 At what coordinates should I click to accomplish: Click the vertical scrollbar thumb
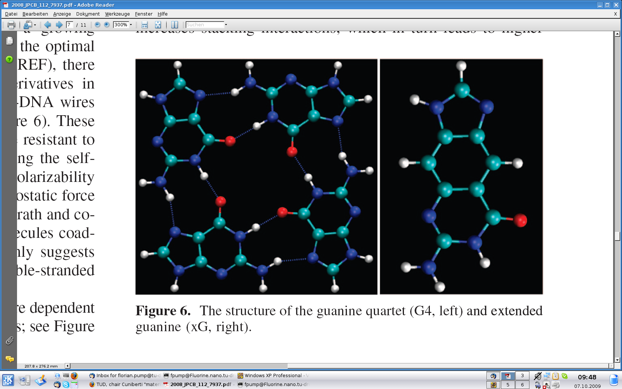(617, 236)
